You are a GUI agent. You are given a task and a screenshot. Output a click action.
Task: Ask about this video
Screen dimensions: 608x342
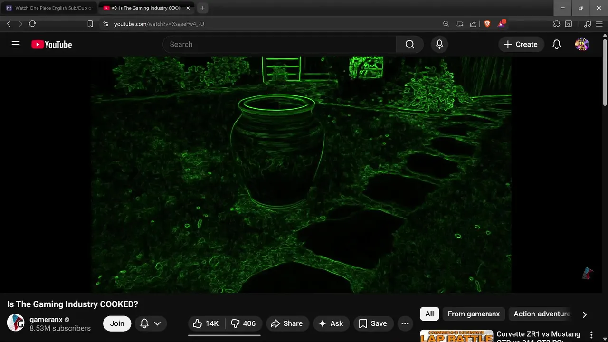331,323
